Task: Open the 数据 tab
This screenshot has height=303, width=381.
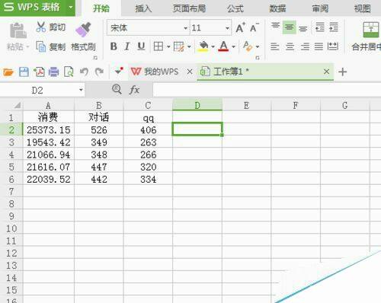Action: coord(277,8)
